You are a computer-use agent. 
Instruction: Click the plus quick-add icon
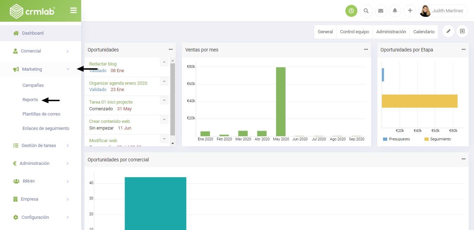coord(410,11)
